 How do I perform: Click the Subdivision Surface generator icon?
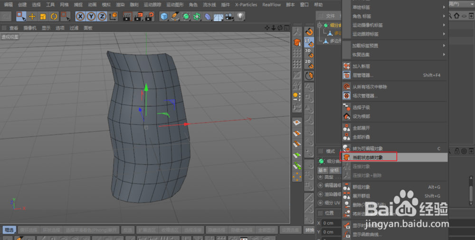click(186, 16)
